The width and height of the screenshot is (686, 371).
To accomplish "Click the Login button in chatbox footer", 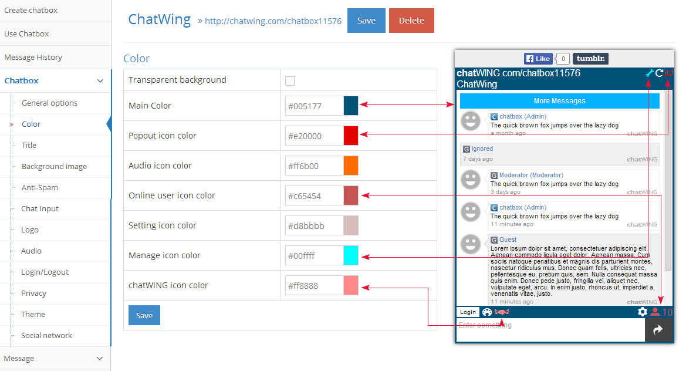I will (x=468, y=312).
